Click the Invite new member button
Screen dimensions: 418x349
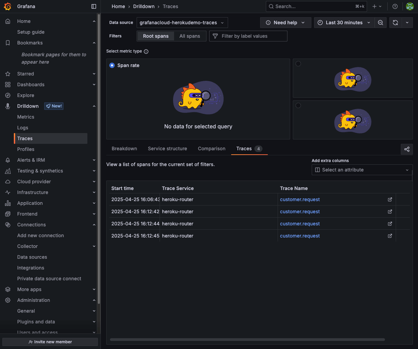point(50,342)
